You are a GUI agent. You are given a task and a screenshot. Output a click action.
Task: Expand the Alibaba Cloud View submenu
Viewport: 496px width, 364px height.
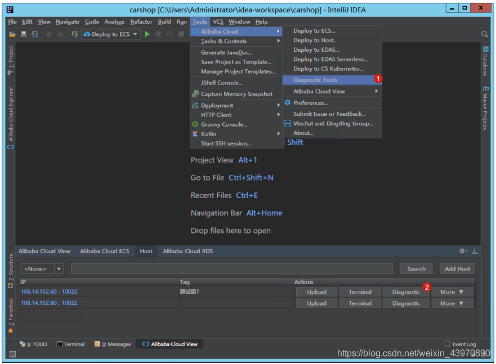[332, 91]
